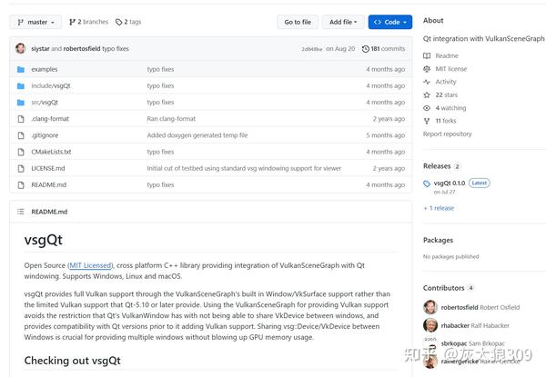Open the vsgQt 0.1.0 release
Viewport: 546px width, 377px height.
click(449, 183)
